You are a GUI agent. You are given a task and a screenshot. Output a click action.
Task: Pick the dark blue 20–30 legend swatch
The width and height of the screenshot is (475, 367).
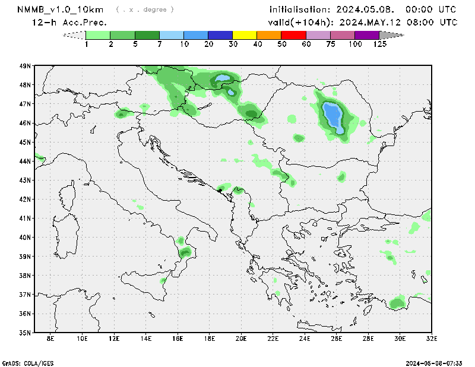(x=220, y=35)
